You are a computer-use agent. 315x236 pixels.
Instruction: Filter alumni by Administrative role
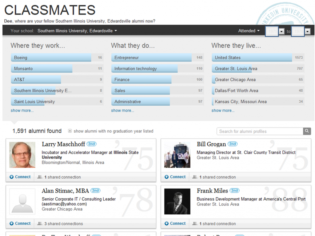157,102
